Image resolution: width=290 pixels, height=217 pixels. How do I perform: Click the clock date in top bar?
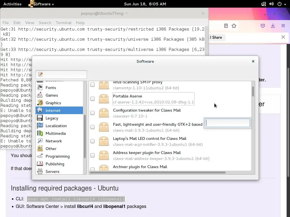coord(145,4)
